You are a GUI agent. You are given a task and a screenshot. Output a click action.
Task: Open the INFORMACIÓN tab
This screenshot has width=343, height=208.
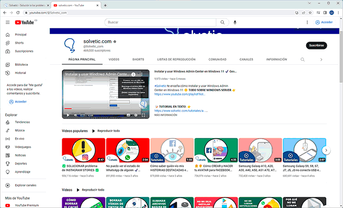click(x=276, y=59)
